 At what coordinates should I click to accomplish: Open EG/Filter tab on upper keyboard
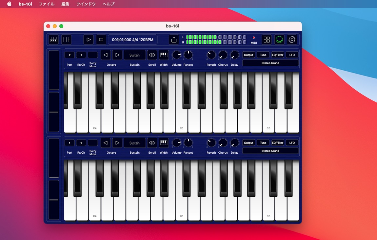coord(277,55)
